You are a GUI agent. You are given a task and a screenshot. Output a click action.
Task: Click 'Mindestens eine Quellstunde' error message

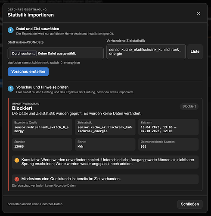pyautogui.click(x=71, y=179)
